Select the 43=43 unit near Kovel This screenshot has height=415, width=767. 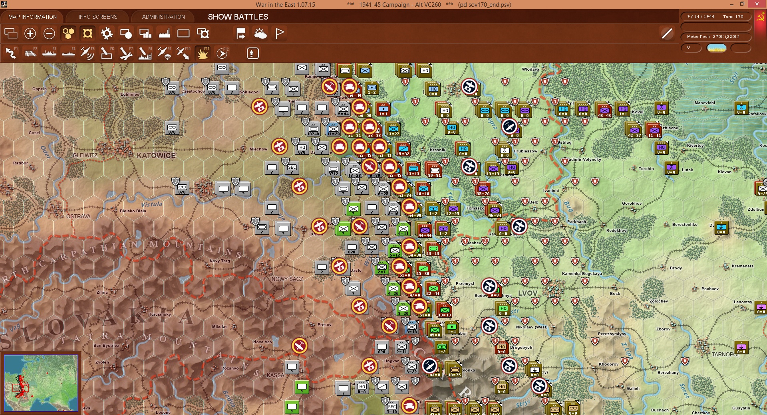point(604,110)
